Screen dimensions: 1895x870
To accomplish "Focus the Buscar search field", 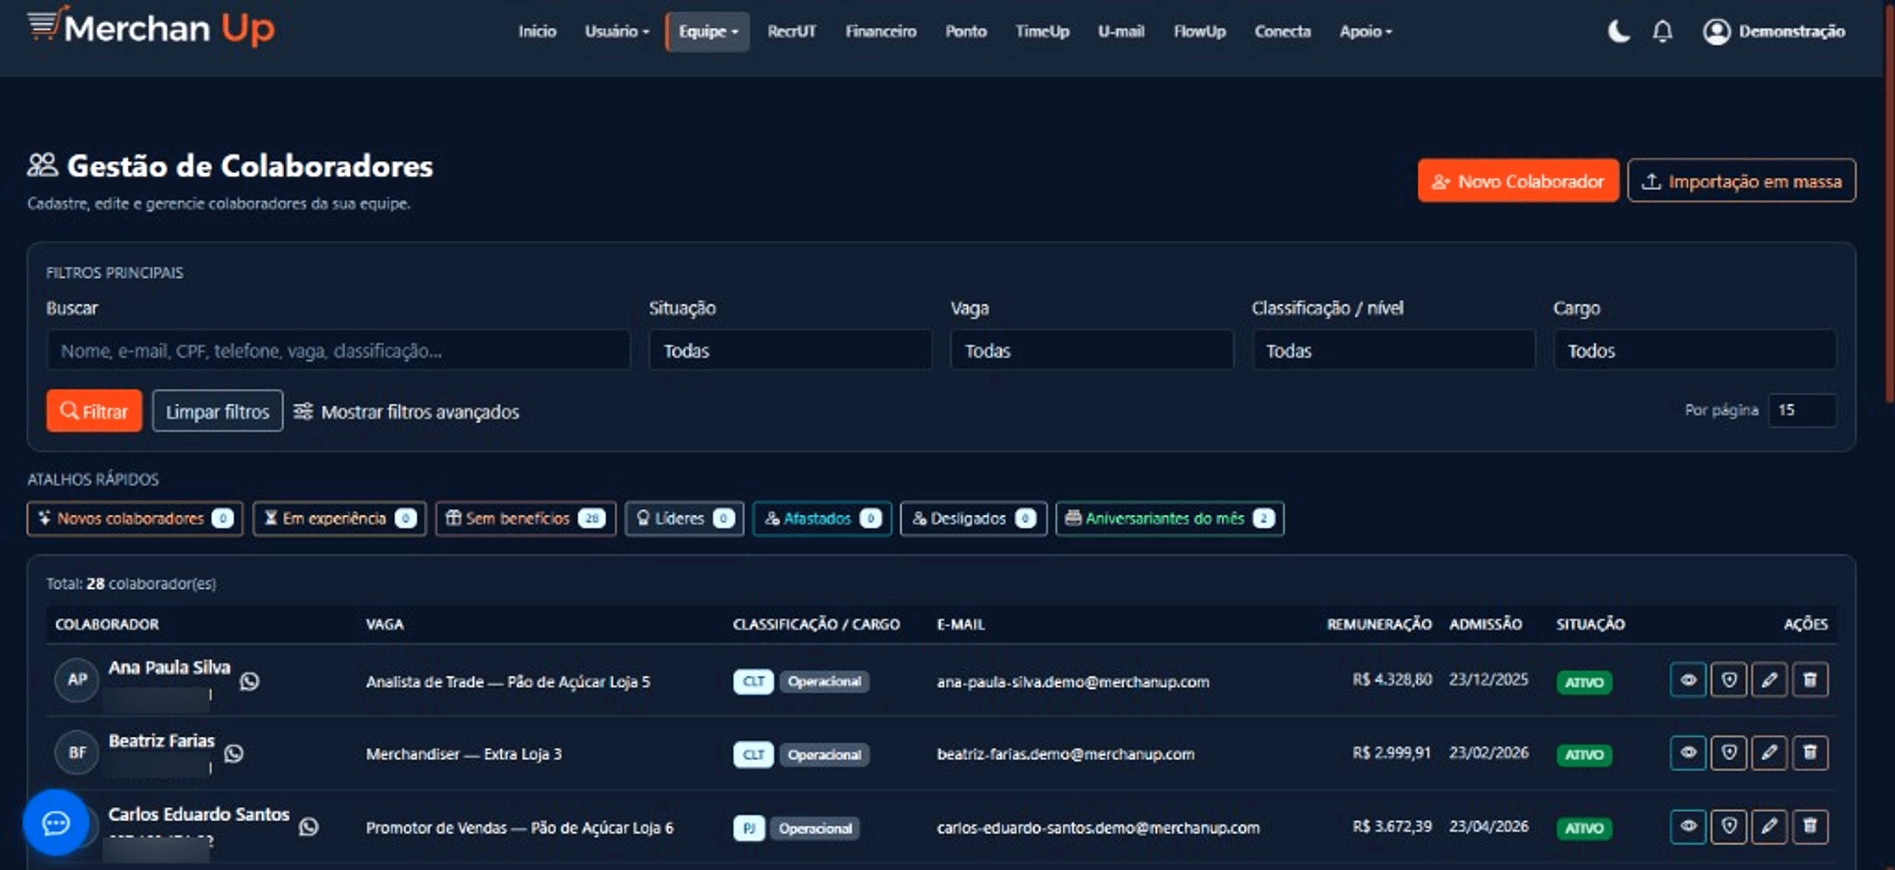I will [x=339, y=350].
